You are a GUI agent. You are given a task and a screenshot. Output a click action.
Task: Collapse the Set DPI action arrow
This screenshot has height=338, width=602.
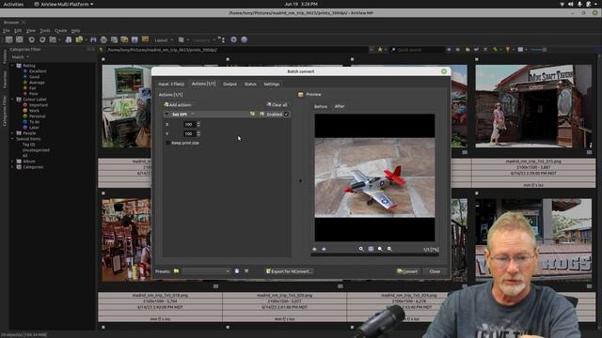coord(166,115)
